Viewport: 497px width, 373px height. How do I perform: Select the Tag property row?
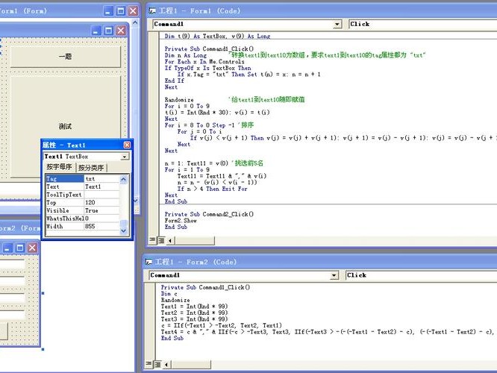coord(82,179)
